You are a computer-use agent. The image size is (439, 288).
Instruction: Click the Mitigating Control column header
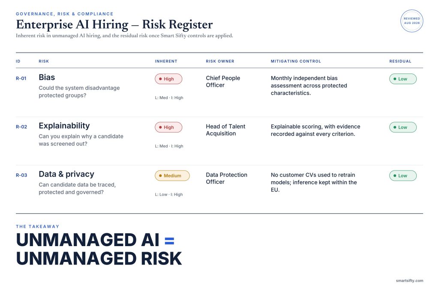tap(296, 61)
